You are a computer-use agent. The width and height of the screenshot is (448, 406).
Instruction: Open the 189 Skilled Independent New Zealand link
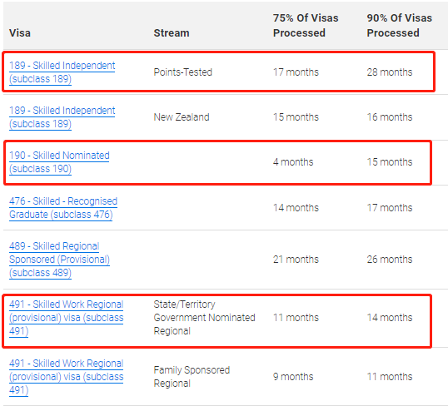(62, 117)
